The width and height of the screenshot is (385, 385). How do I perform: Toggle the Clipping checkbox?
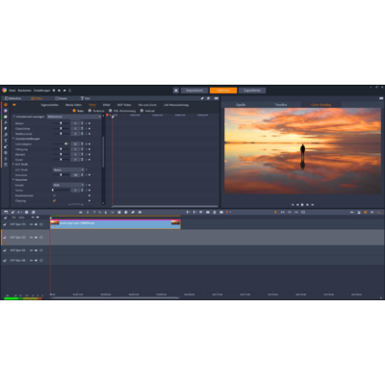(54, 200)
